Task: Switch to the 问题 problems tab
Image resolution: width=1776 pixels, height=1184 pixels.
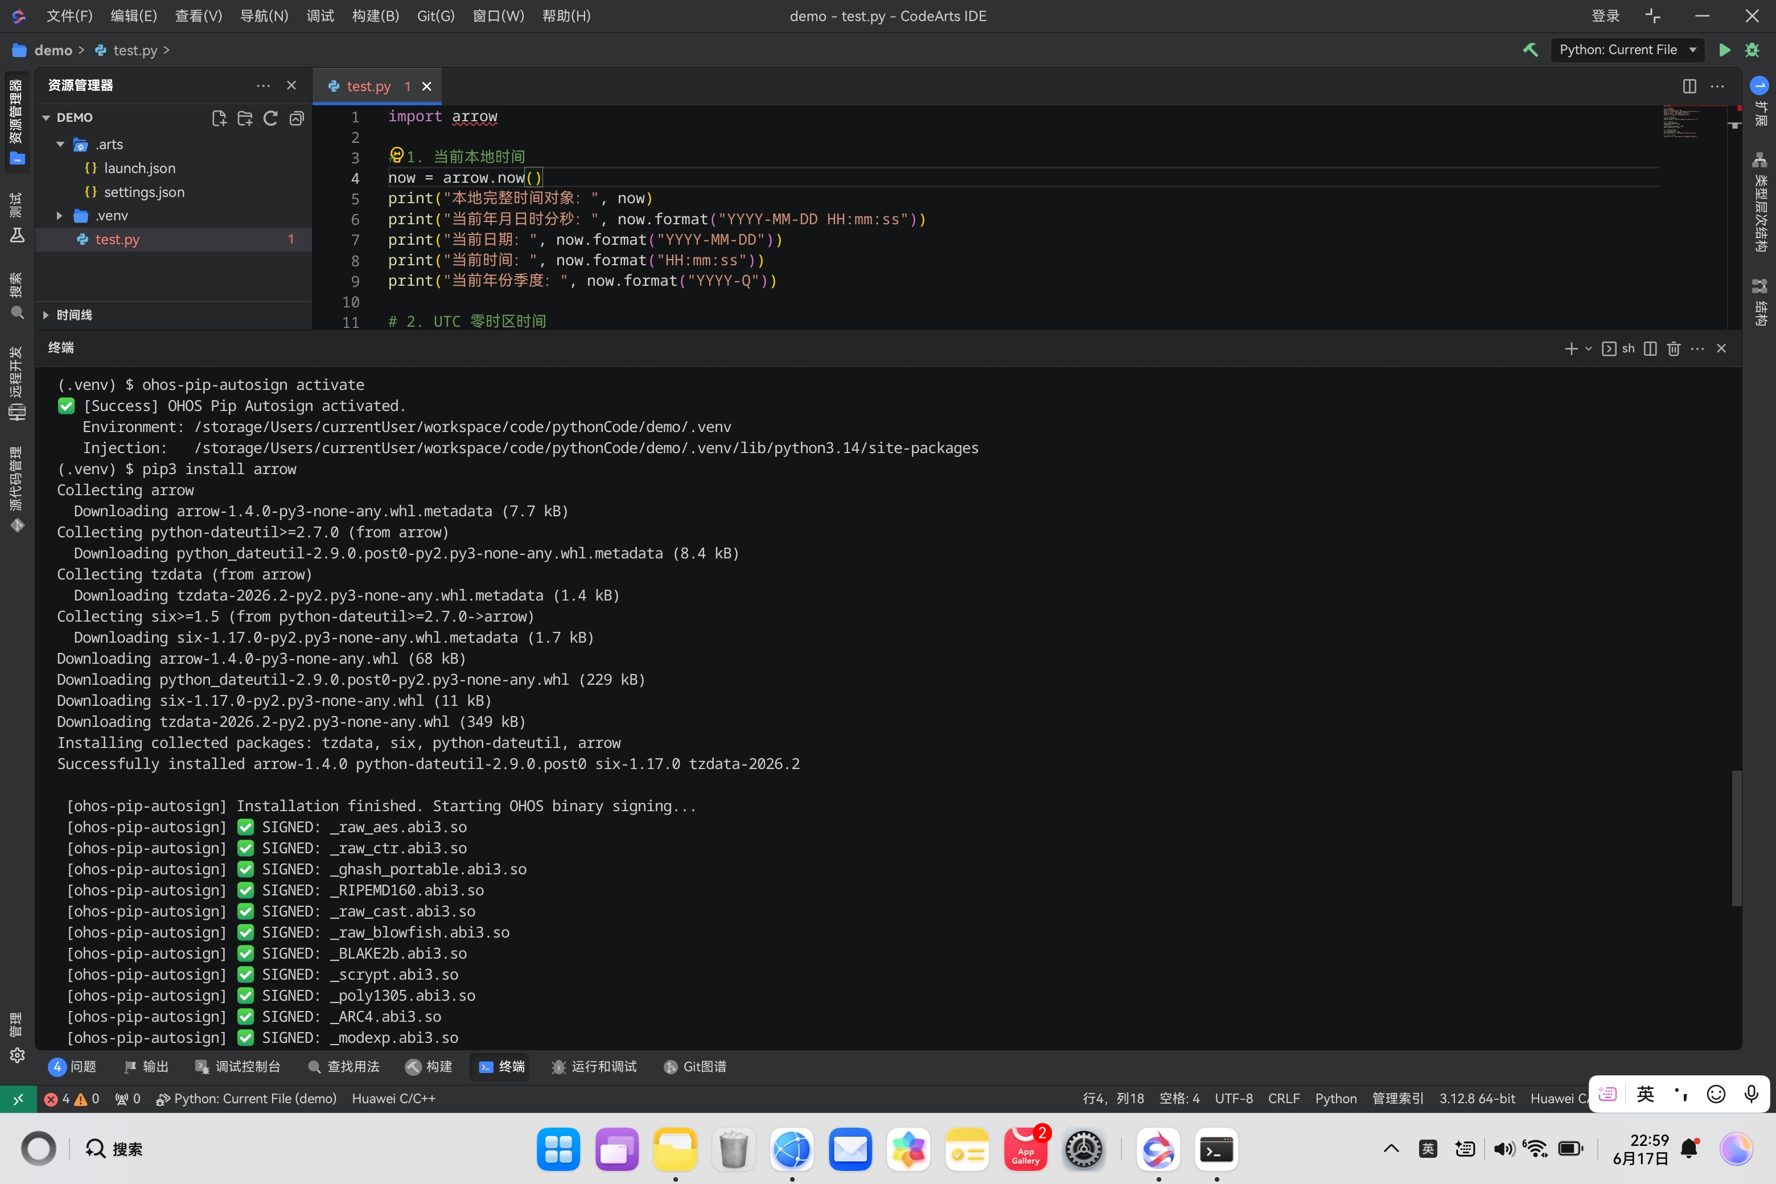Action: click(72, 1066)
